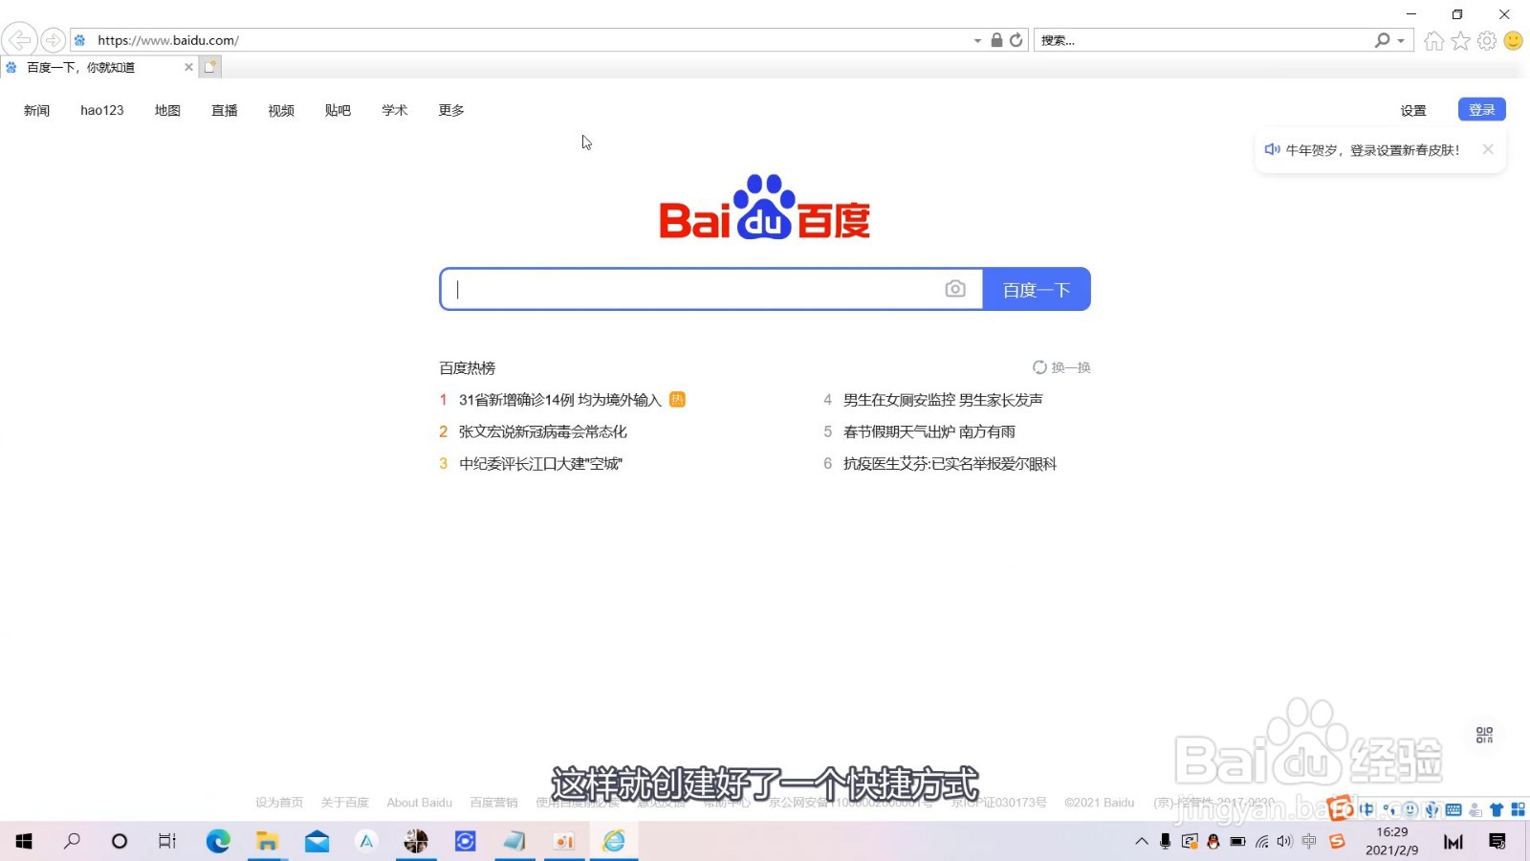The height and width of the screenshot is (861, 1530).
Task: Click 设为首页 footer link
Action: [x=279, y=803]
